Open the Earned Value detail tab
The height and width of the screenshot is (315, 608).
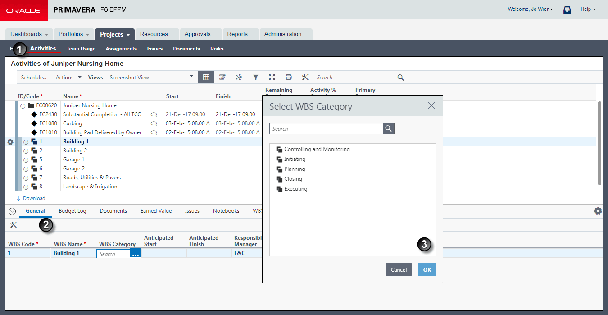[x=156, y=210]
